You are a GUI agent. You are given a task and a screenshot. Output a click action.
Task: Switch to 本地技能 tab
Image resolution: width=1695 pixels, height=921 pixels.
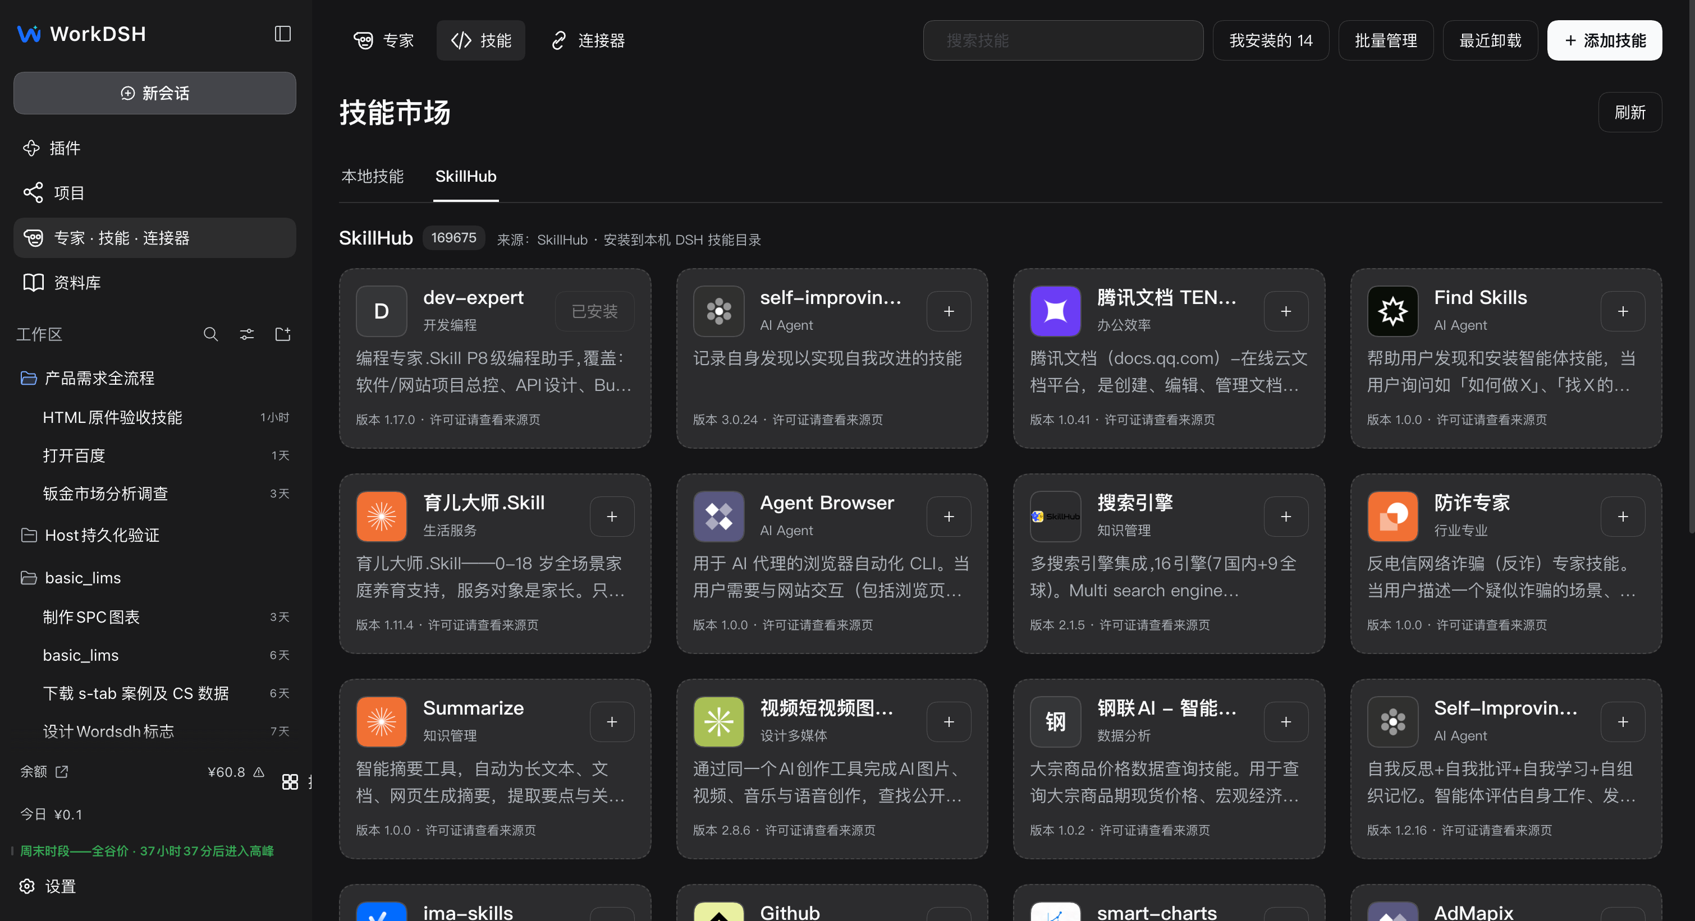(x=373, y=176)
